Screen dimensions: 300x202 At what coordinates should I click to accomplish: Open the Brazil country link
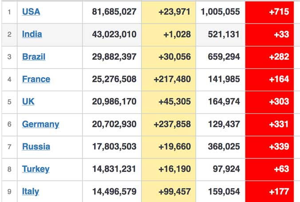coord(34,57)
